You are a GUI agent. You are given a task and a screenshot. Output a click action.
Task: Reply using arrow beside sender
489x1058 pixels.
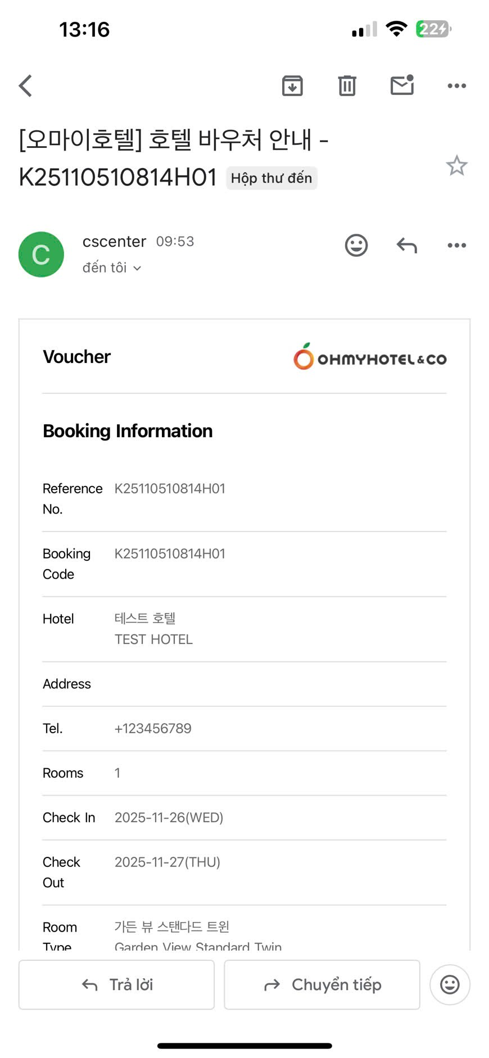406,246
